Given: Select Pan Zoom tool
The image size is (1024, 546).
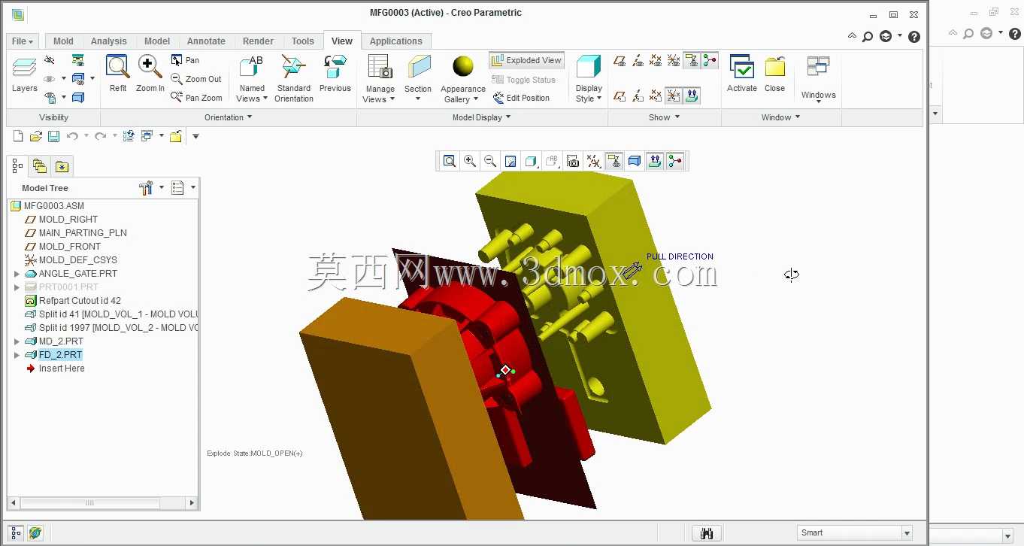Looking at the screenshot, I should [x=196, y=98].
